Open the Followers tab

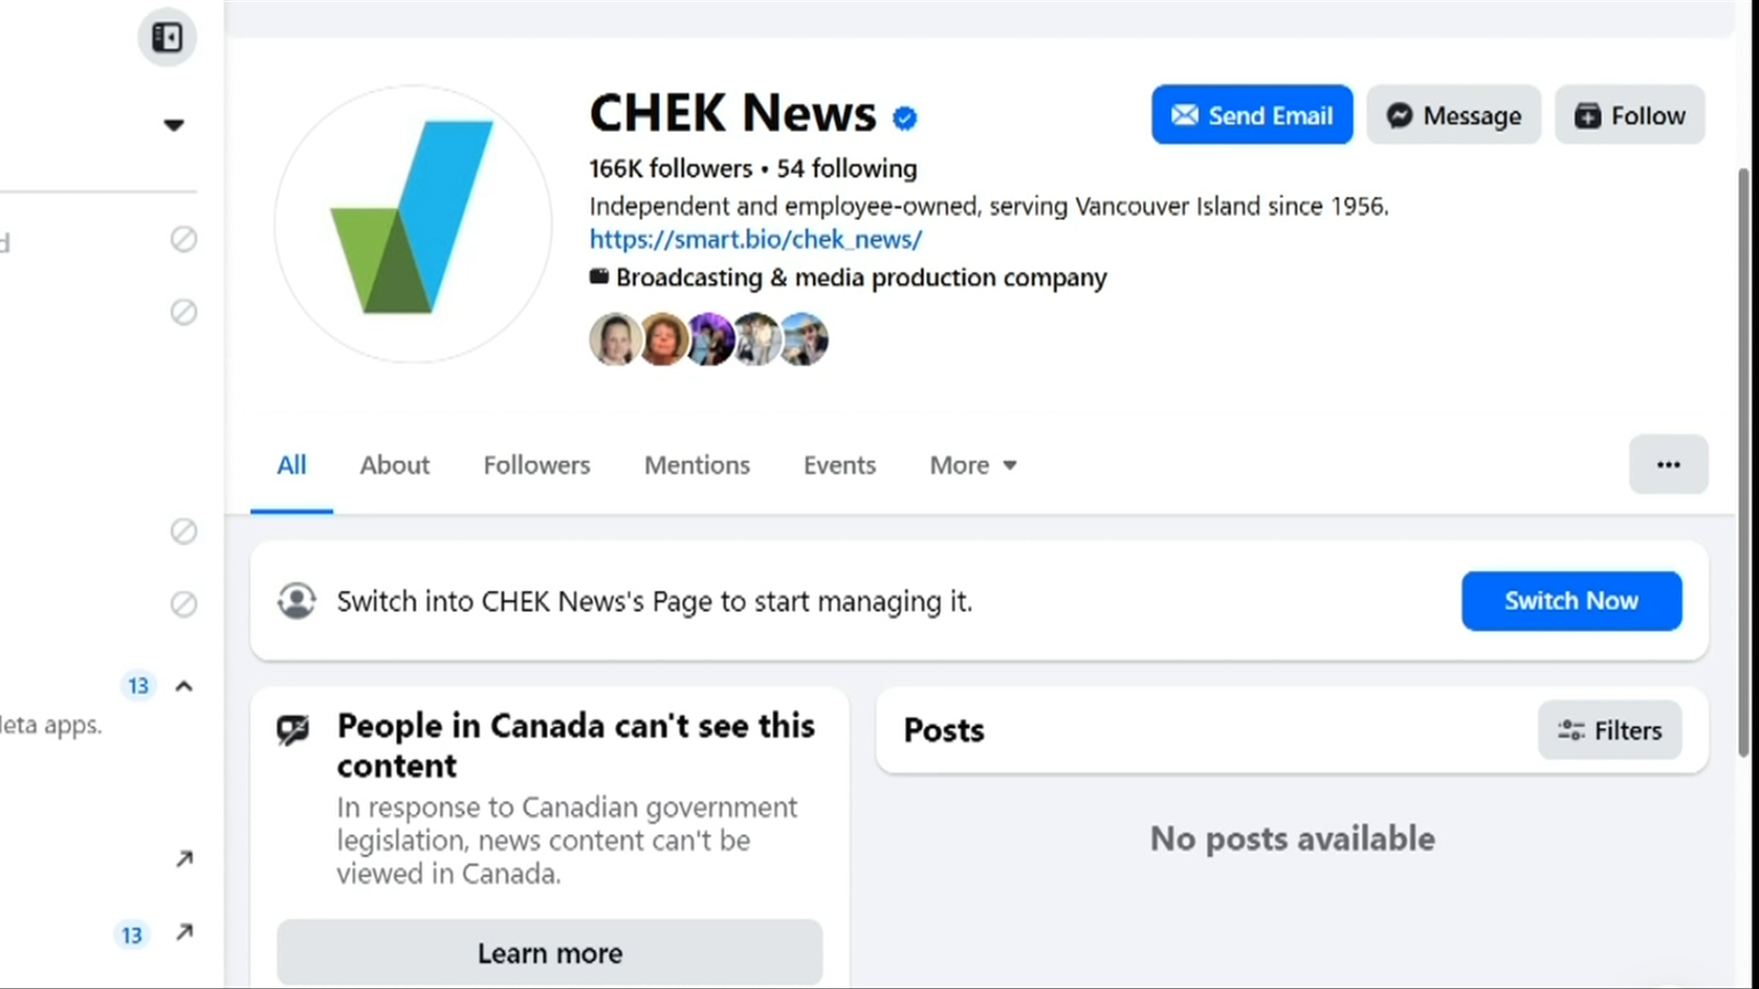coord(536,465)
